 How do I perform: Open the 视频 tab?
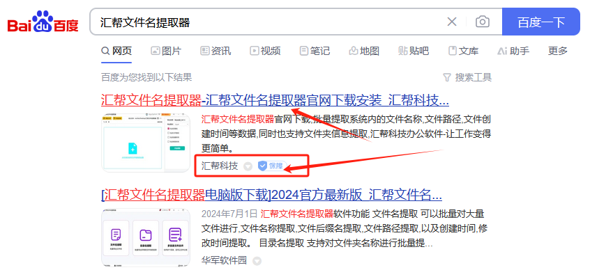(265, 51)
